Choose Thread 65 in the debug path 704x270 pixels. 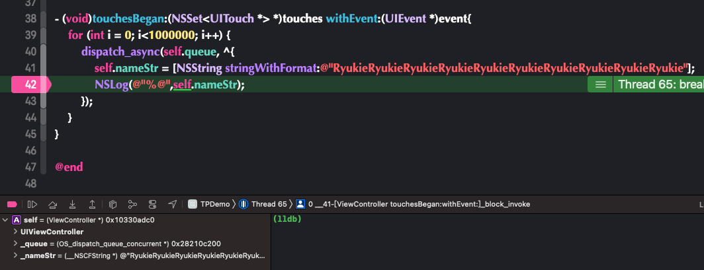pos(269,204)
